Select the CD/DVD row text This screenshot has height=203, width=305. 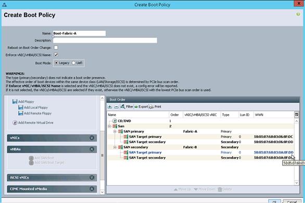(x=124, y=121)
